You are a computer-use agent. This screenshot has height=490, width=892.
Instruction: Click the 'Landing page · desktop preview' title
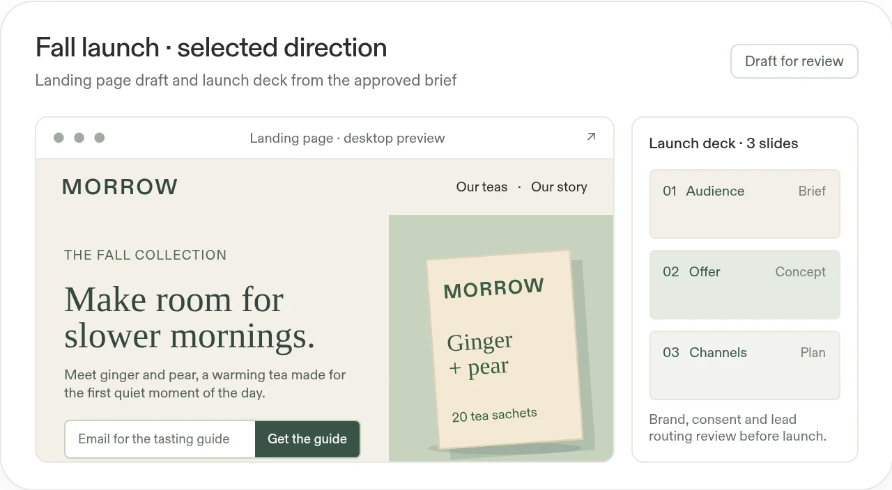(347, 139)
